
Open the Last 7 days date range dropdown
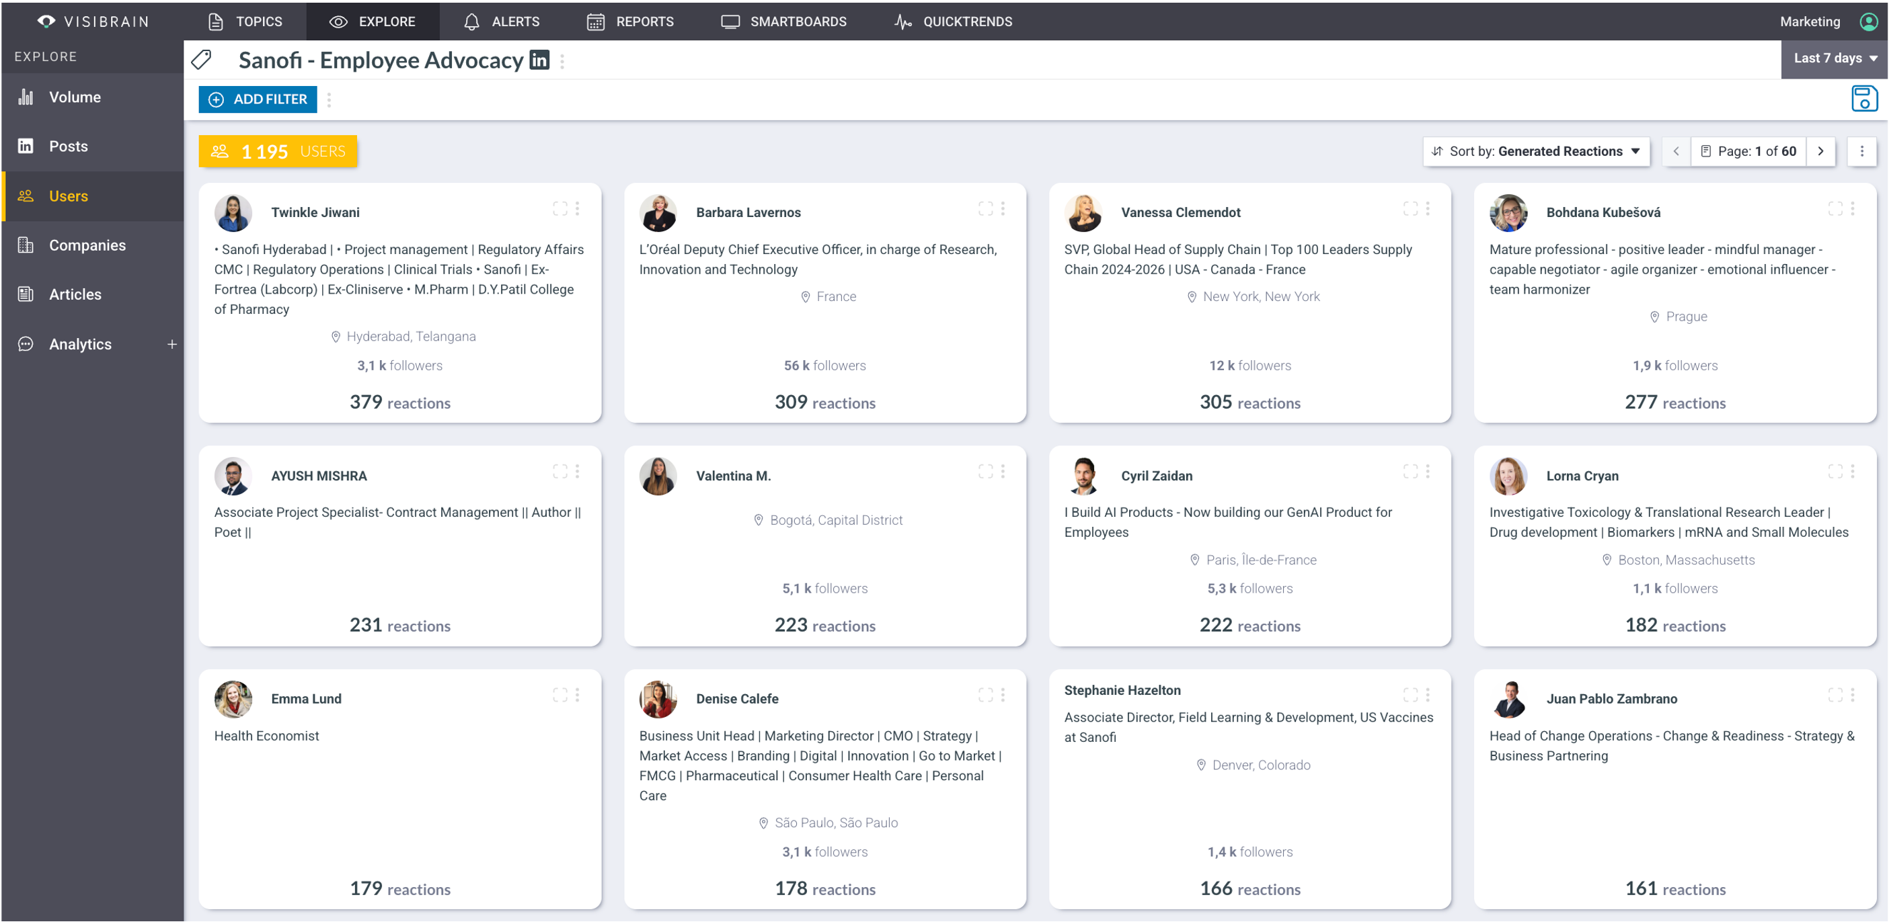(x=1834, y=58)
